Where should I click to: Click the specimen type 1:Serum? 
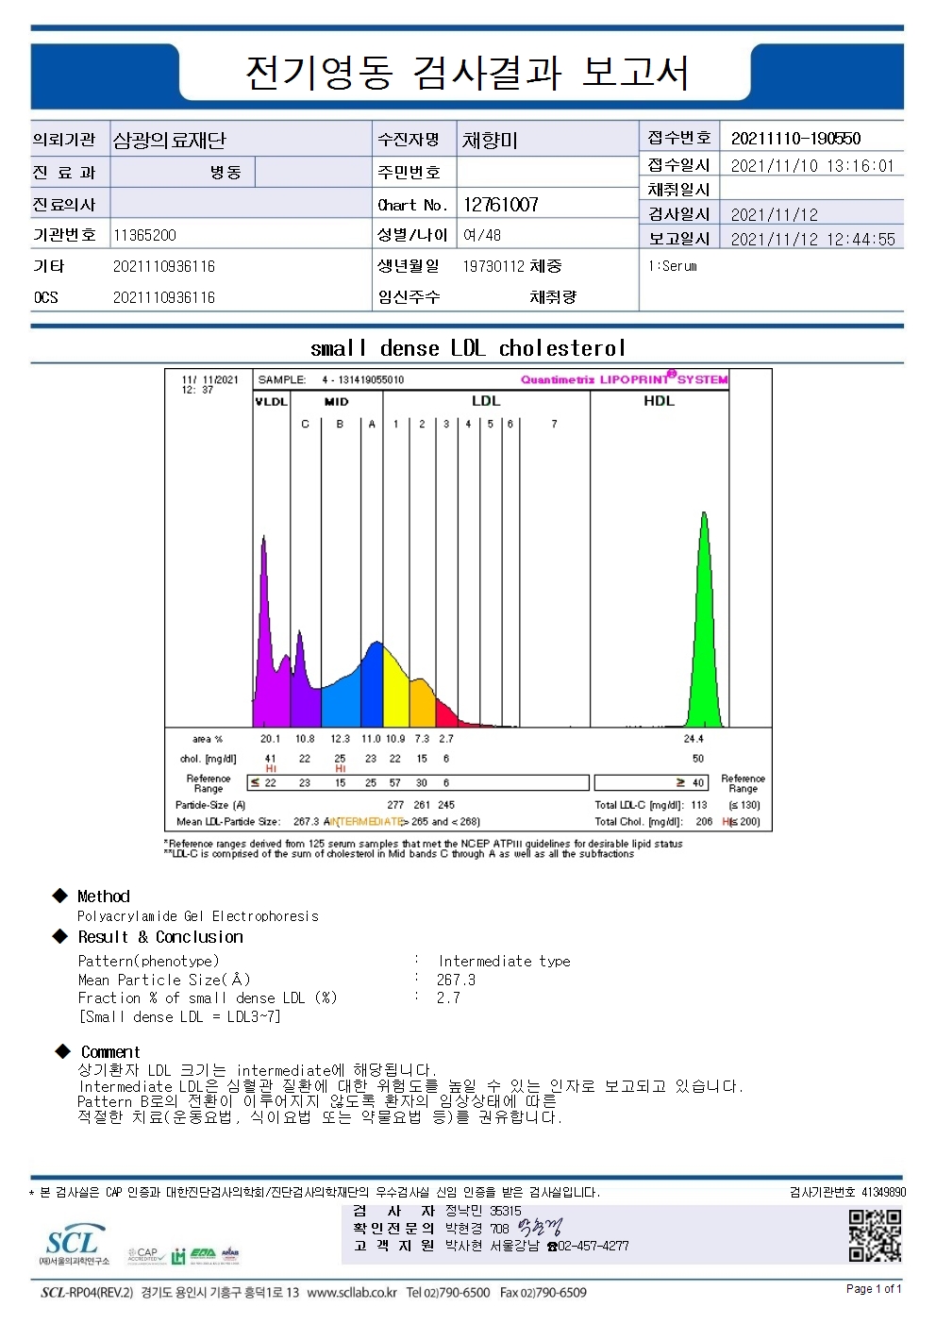pos(673,266)
